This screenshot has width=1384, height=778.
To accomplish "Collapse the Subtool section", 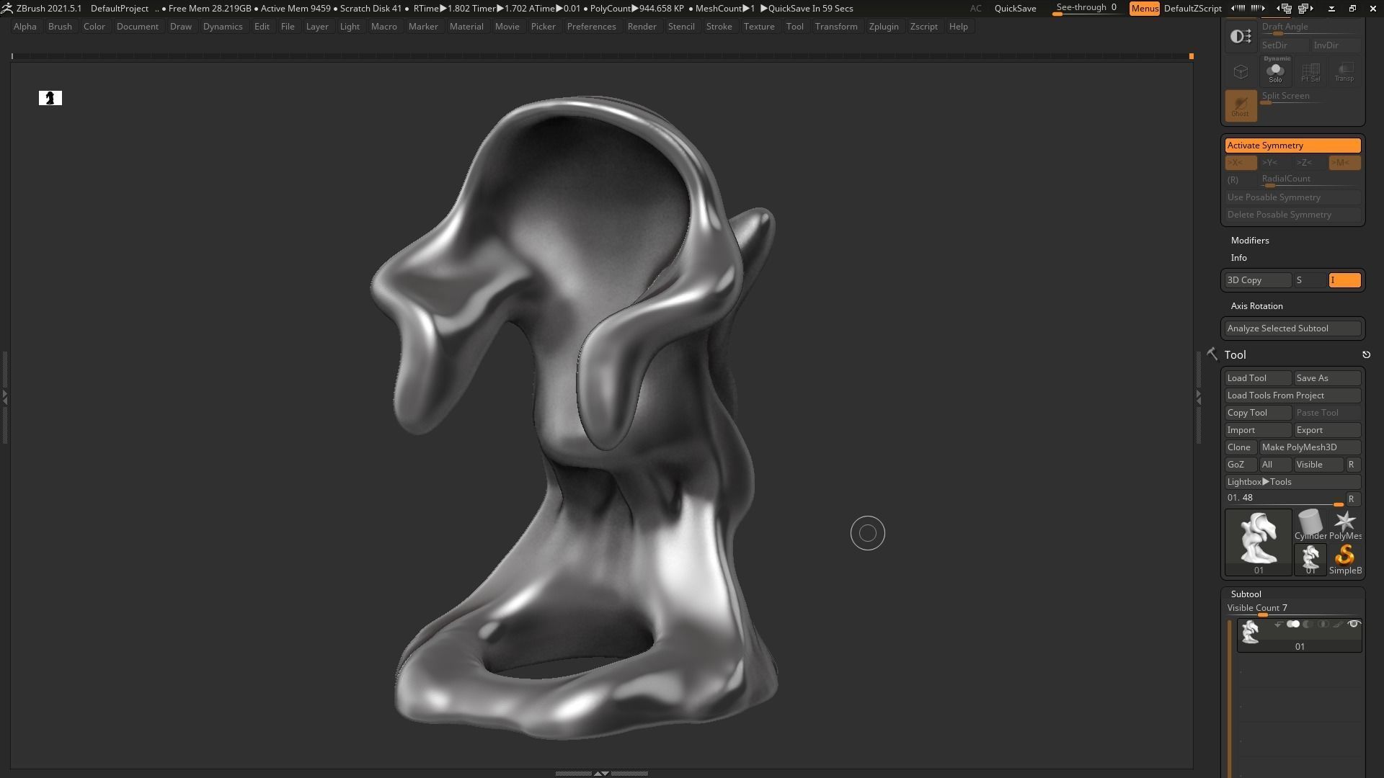I will [x=1246, y=594].
